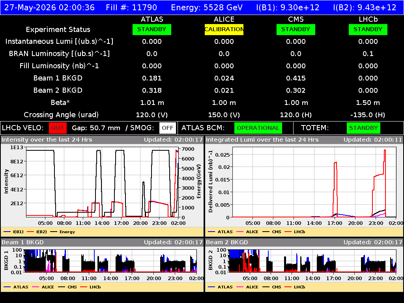Click the Beam 1 BKGD table row label
The image size is (404, 303).
[x=58, y=78]
